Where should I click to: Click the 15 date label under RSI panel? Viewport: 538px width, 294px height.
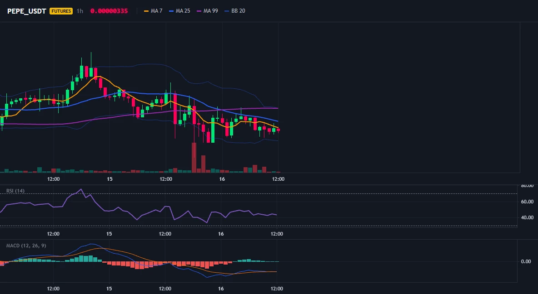coord(109,234)
